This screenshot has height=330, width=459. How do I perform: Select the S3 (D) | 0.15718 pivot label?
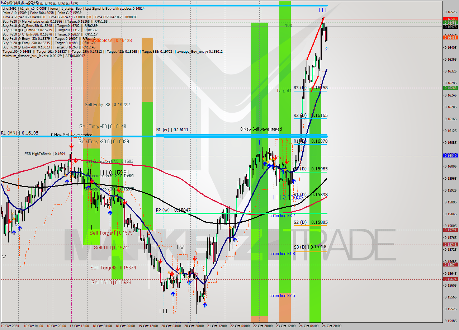310,247
